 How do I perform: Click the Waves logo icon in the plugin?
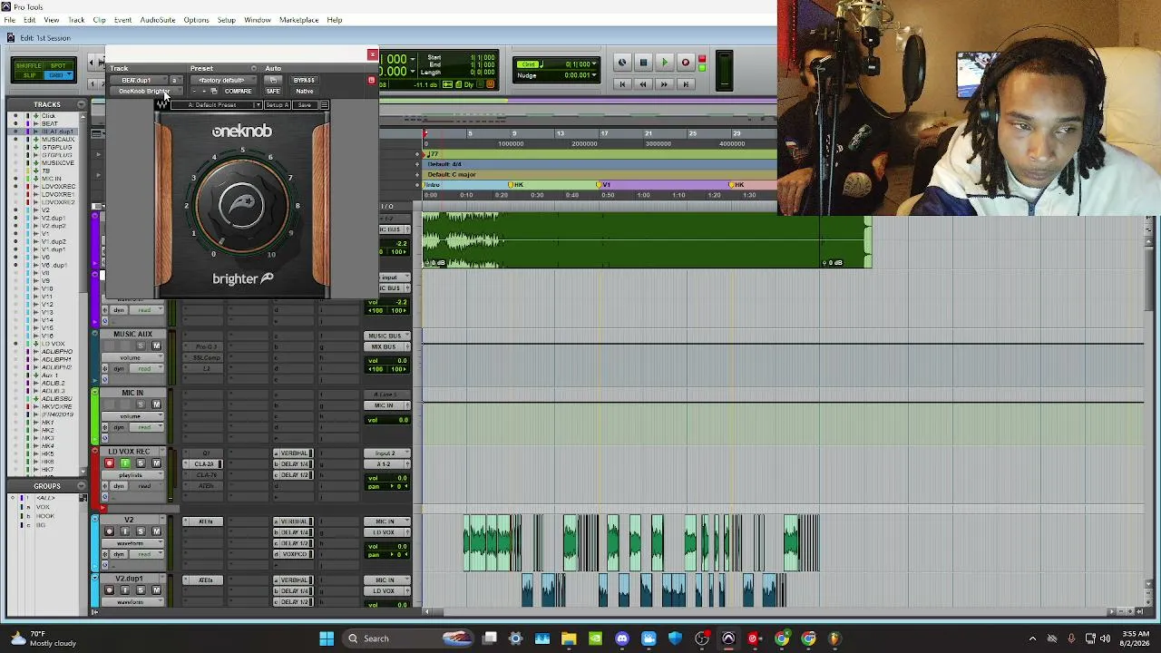162,105
